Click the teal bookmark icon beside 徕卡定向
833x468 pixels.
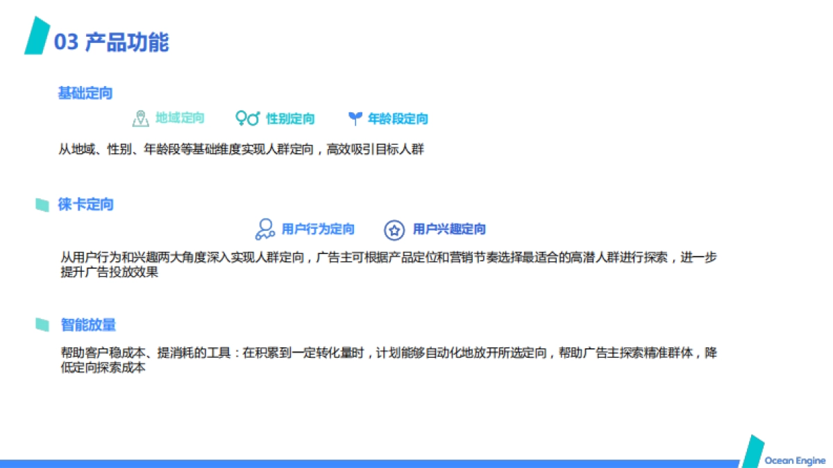pyautogui.click(x=44, y=204)
